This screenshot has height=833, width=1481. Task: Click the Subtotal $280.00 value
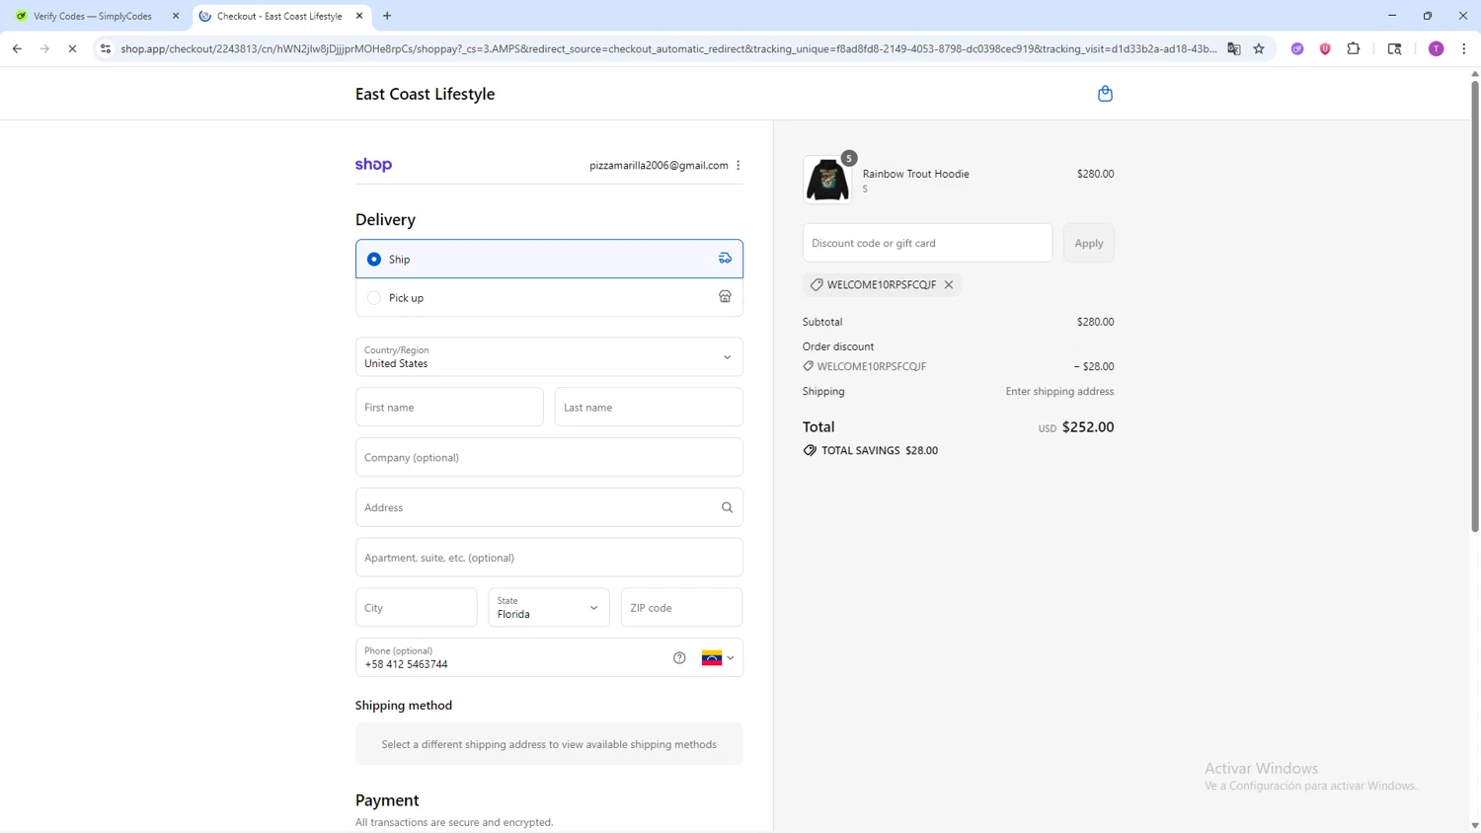(1095, 322)
